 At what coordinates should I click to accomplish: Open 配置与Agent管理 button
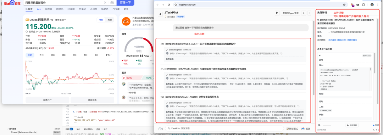290,13
